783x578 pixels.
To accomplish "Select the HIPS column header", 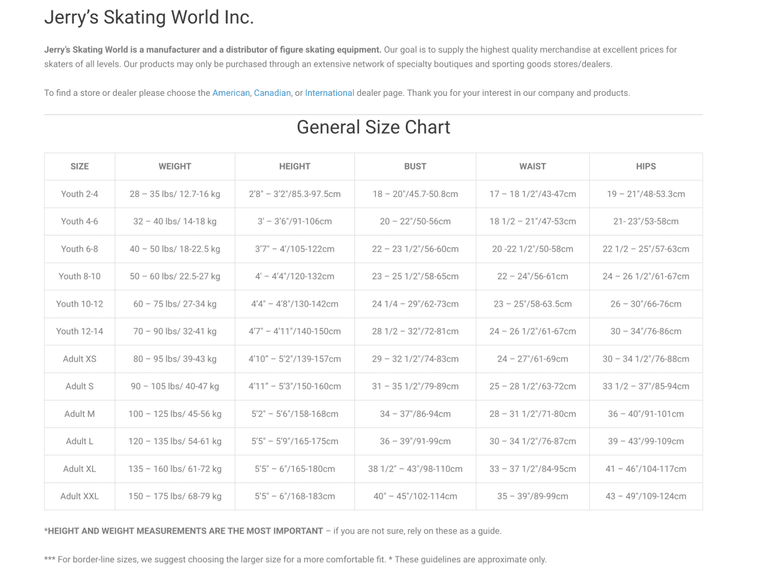I will (646, 166).
